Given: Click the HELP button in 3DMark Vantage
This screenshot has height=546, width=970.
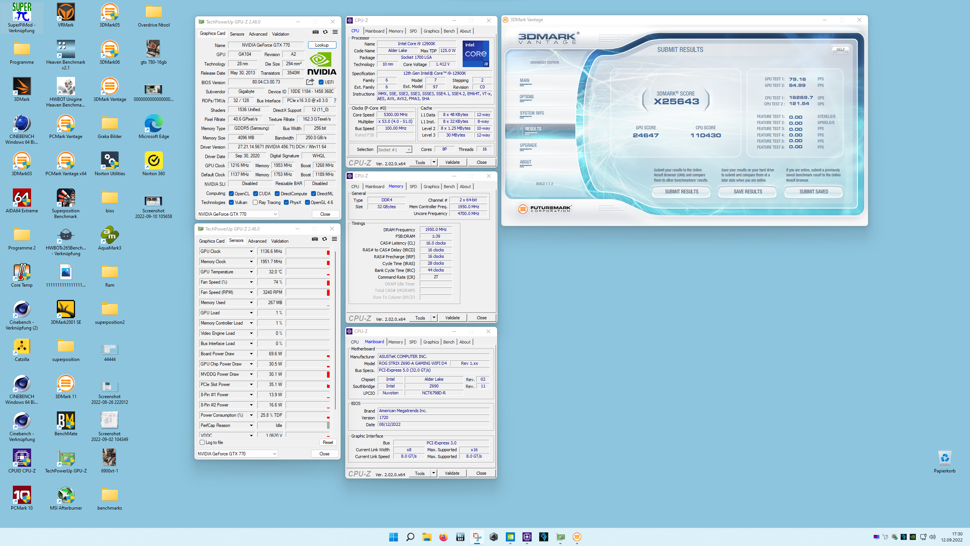Looking at the screenshot, I should 840,49.
